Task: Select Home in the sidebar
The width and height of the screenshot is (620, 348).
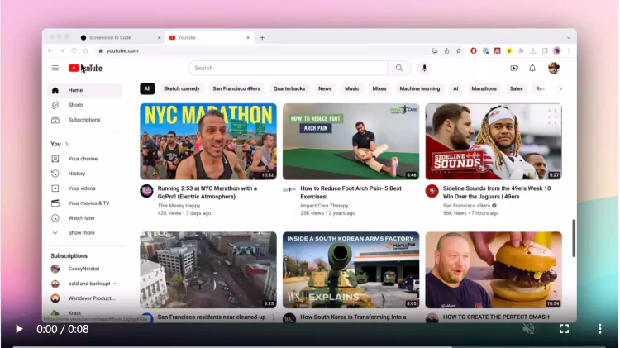Action: [84, 90]
